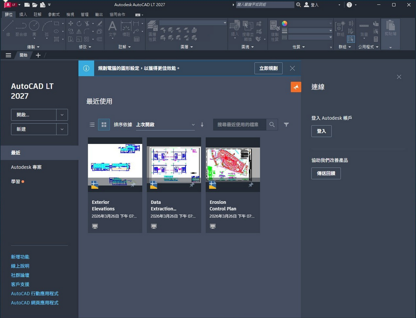Click the search magnifier in title bar
Viewport: 416px width, 318px height.
(x=298, y=5)
